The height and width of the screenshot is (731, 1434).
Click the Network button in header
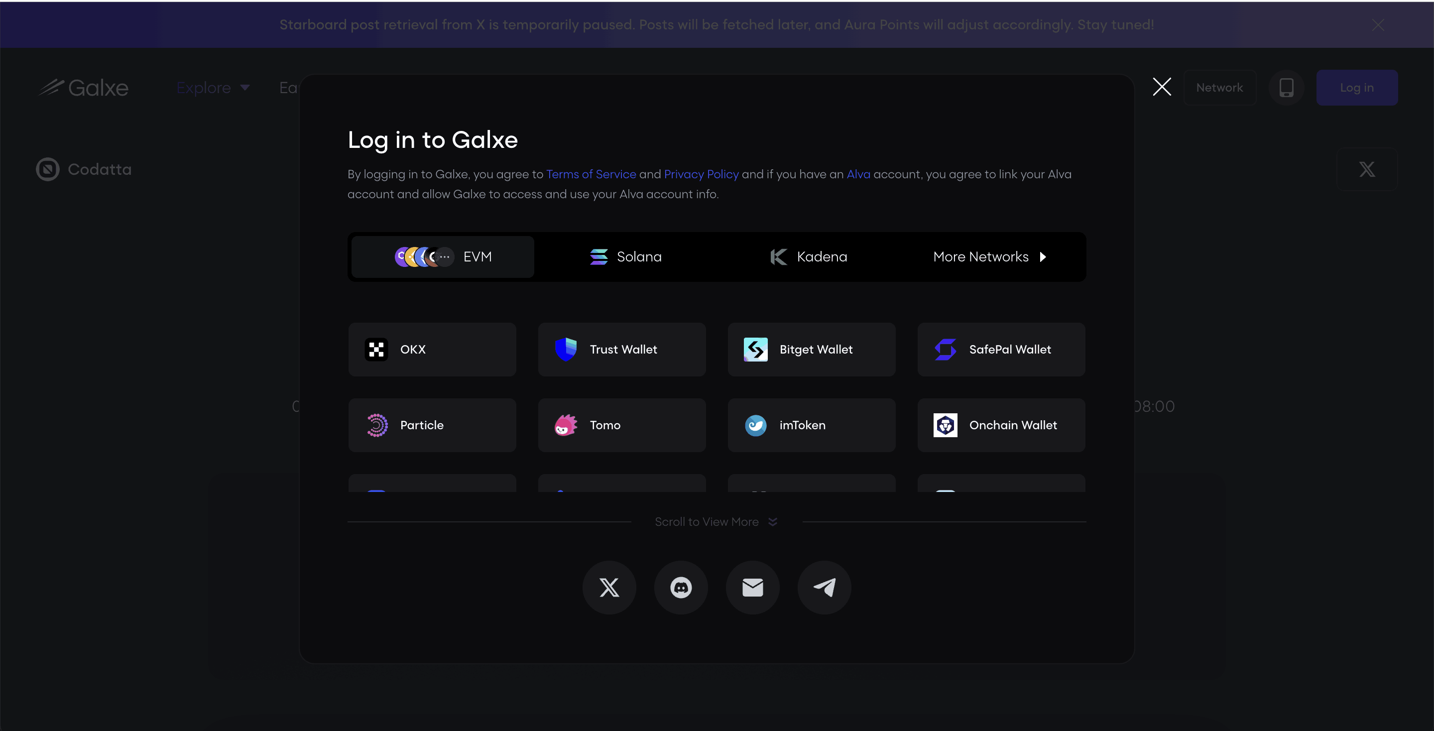coord(1219,88)
